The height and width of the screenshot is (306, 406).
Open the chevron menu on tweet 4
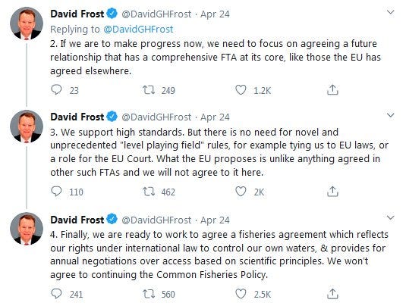[390, 218]
